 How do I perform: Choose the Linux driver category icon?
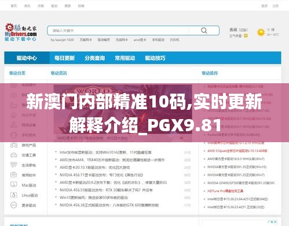tap(13, 195)
